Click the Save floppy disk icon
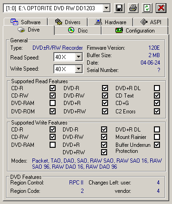Viewport: 172px width, 204px height. [119, 8]
